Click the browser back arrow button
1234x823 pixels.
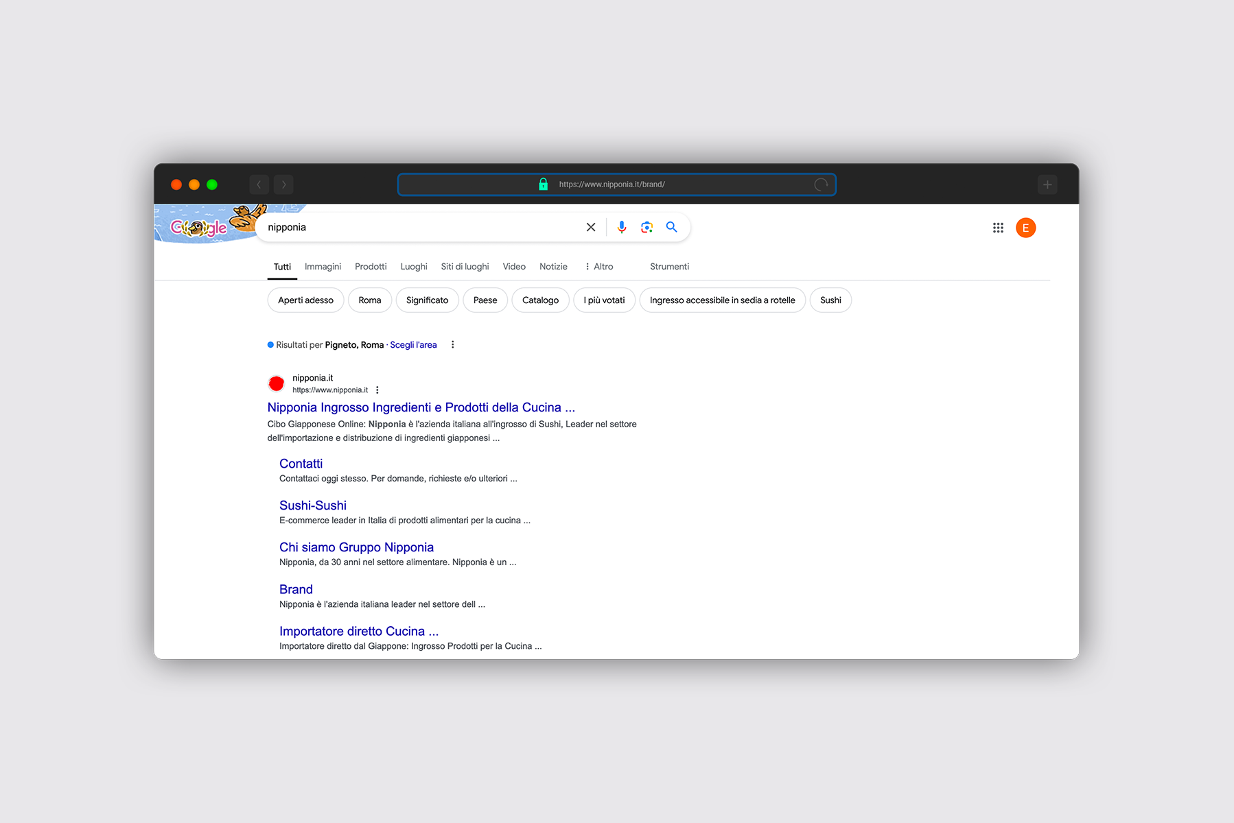pyautogui.click(x=259, y=184)
